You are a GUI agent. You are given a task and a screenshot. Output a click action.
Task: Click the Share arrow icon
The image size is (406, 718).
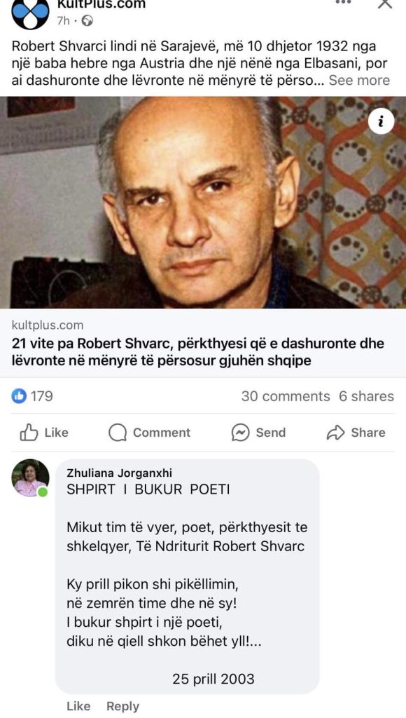335,433
